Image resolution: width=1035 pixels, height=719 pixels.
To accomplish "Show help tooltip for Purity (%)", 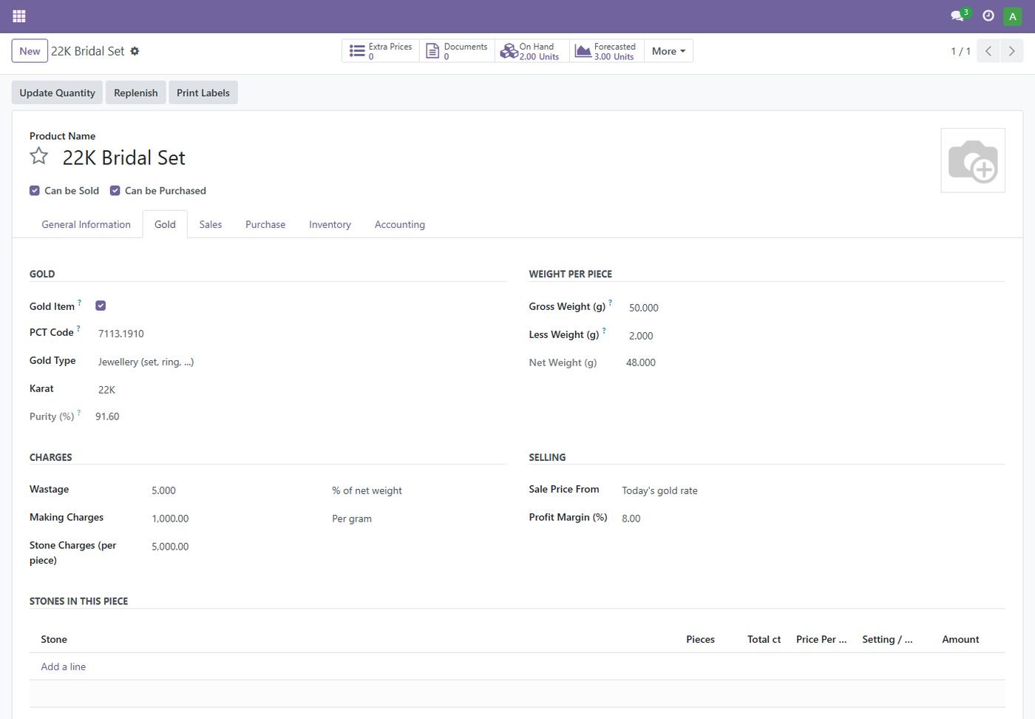I will pyautogui.click(x=78, y=412).
